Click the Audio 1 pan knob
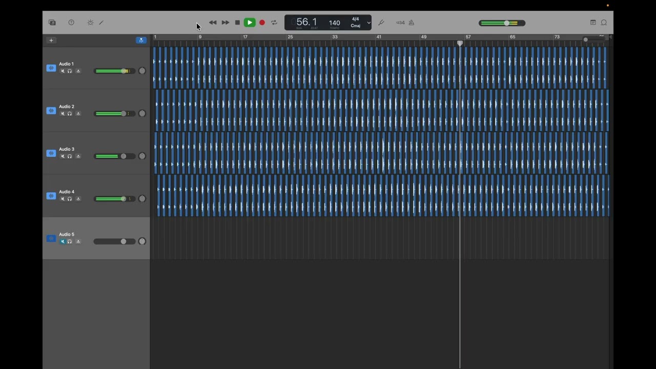This screenshot has width=656, height=369. [142, 71]
